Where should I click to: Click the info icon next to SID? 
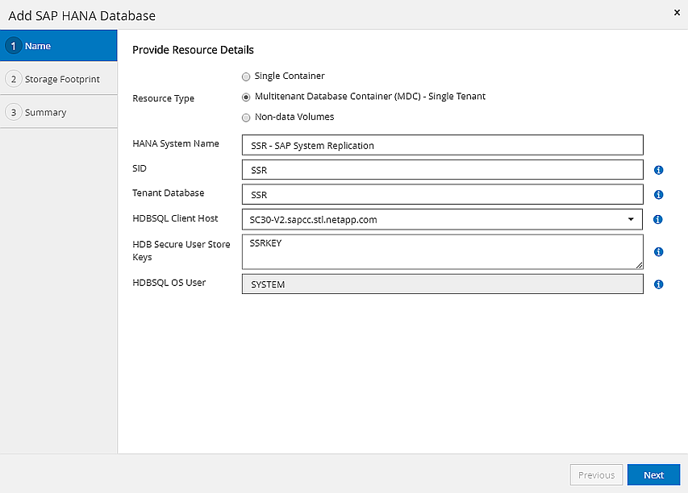pos(659,170)
